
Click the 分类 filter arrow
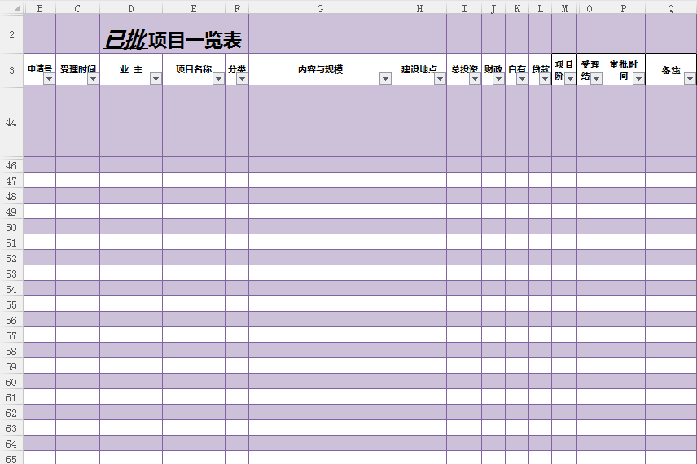pos(242,79)
